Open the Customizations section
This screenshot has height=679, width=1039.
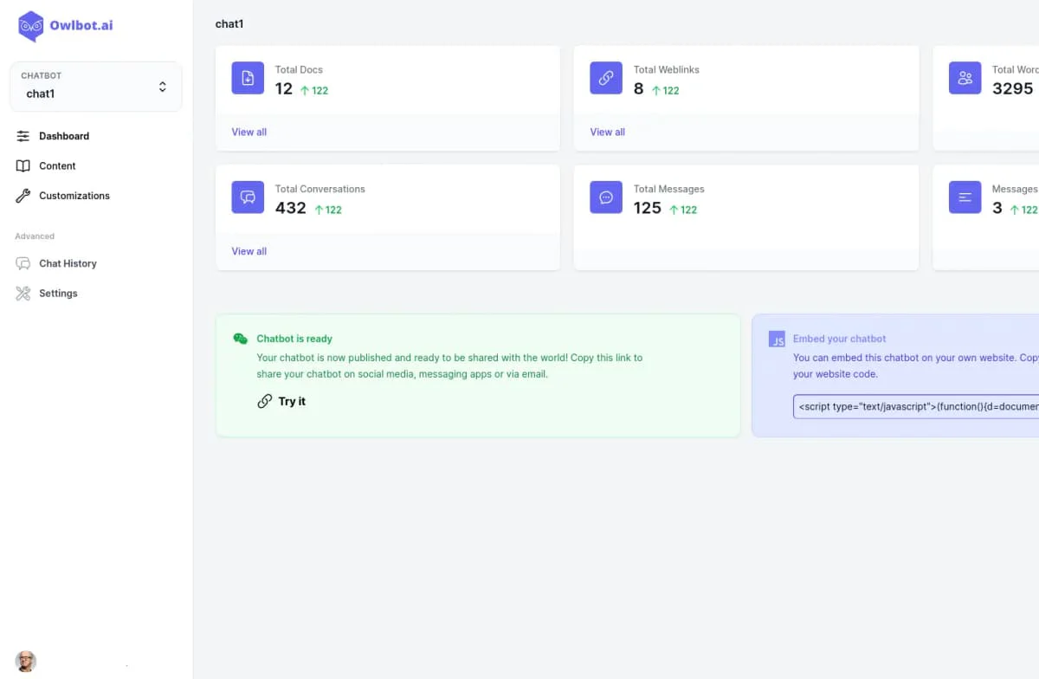tap(74, 196)
